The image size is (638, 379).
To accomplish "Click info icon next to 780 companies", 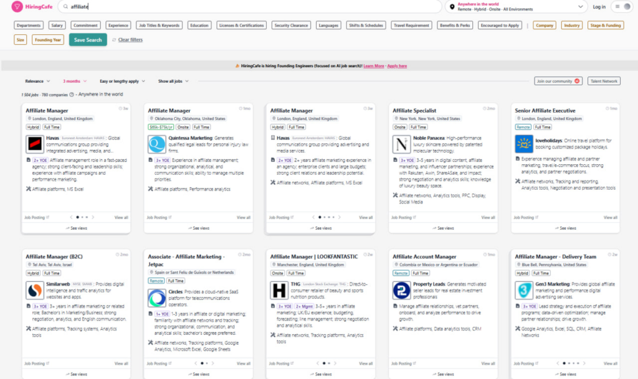I will pyautogui.click(x=72, y=95).
